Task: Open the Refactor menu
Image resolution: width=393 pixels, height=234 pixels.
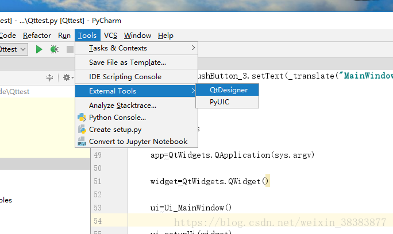Action: point(37,36)
